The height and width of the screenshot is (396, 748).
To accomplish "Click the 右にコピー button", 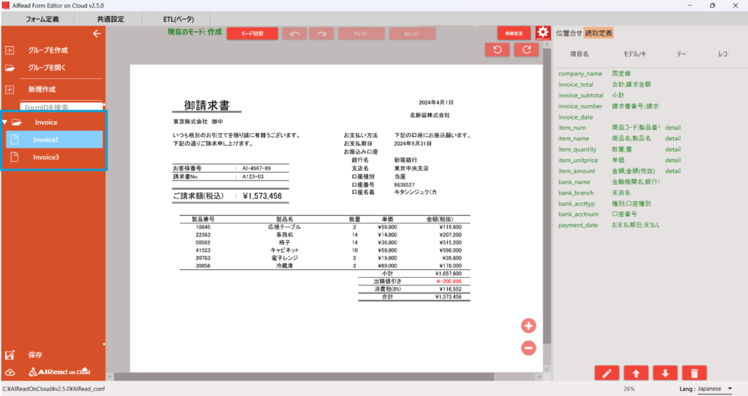I will click(x=412, y=34).
